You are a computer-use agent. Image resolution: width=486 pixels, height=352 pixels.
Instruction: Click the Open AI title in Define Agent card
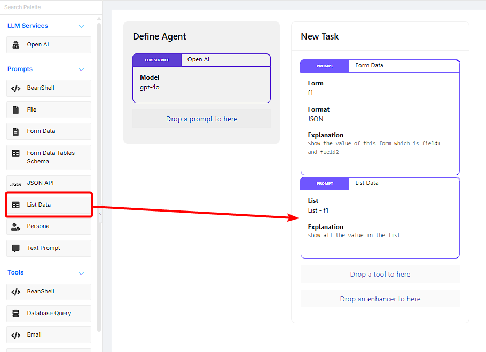198,59
